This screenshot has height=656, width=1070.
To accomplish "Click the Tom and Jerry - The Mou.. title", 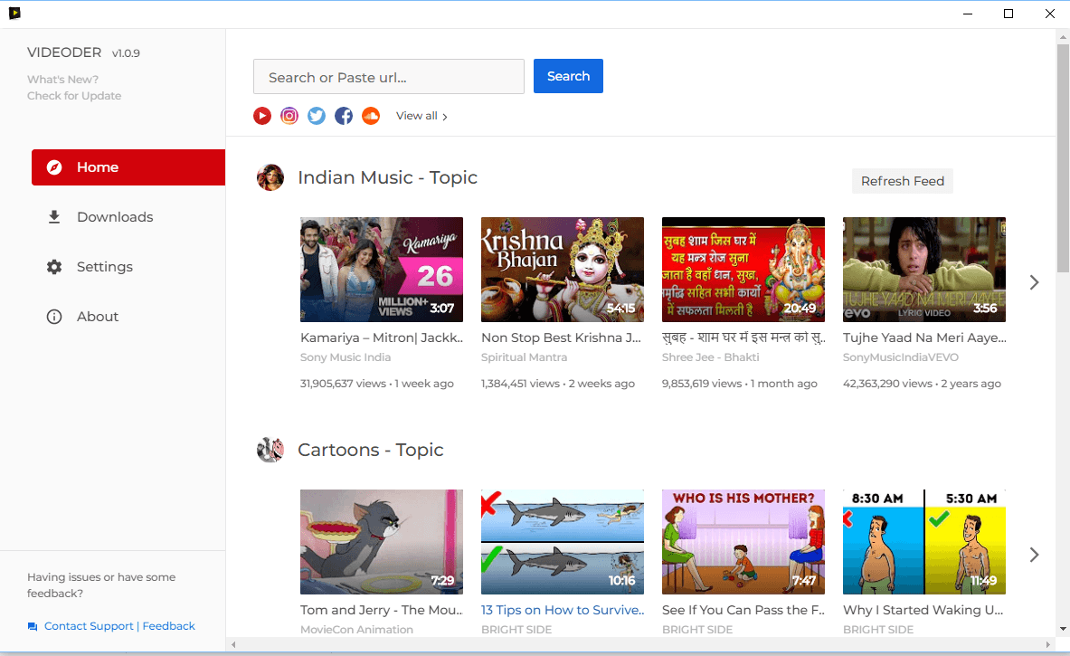I will (x=382, y=610).
